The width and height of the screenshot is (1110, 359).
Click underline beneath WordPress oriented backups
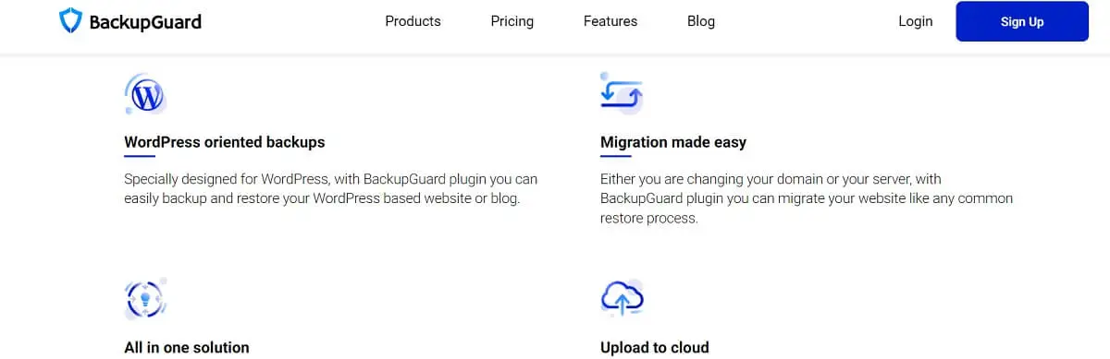pyautogui.click(x=140, y=157)
